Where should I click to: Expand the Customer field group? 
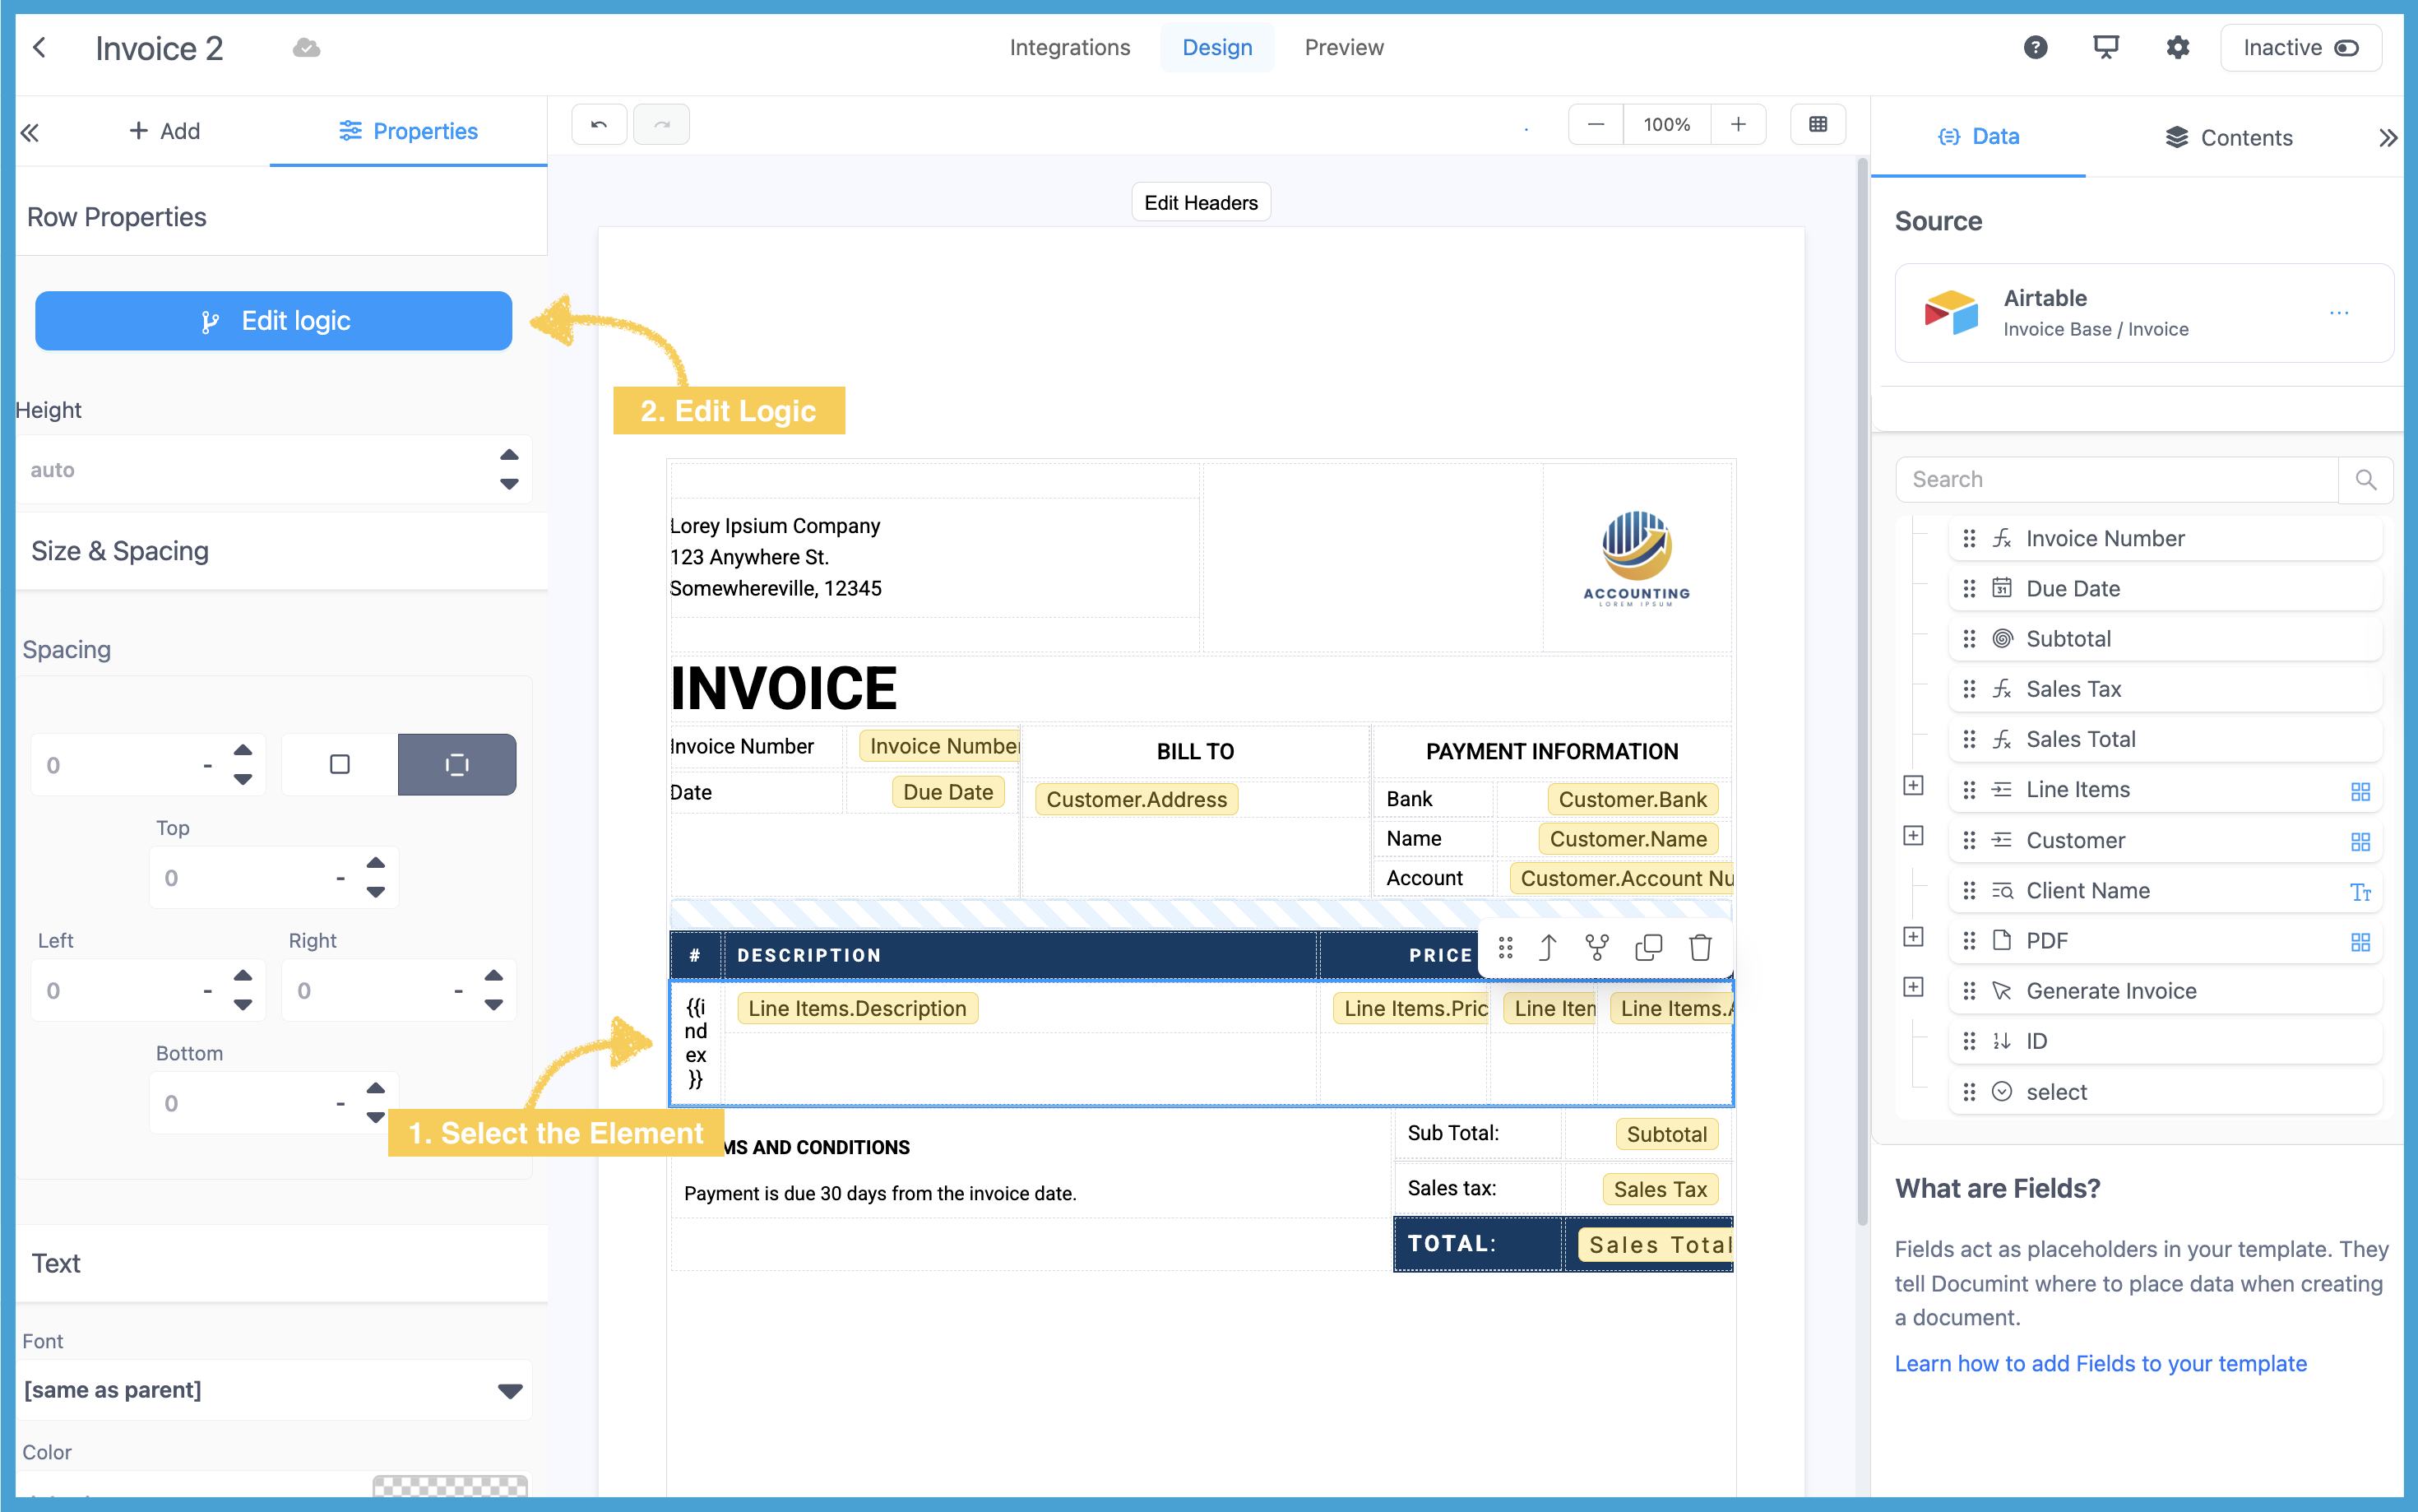coord(1913,836)
